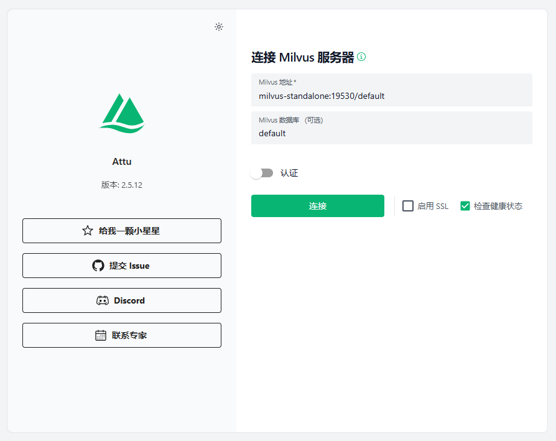Click the Attu name text under the logo

tap(122, 161)
